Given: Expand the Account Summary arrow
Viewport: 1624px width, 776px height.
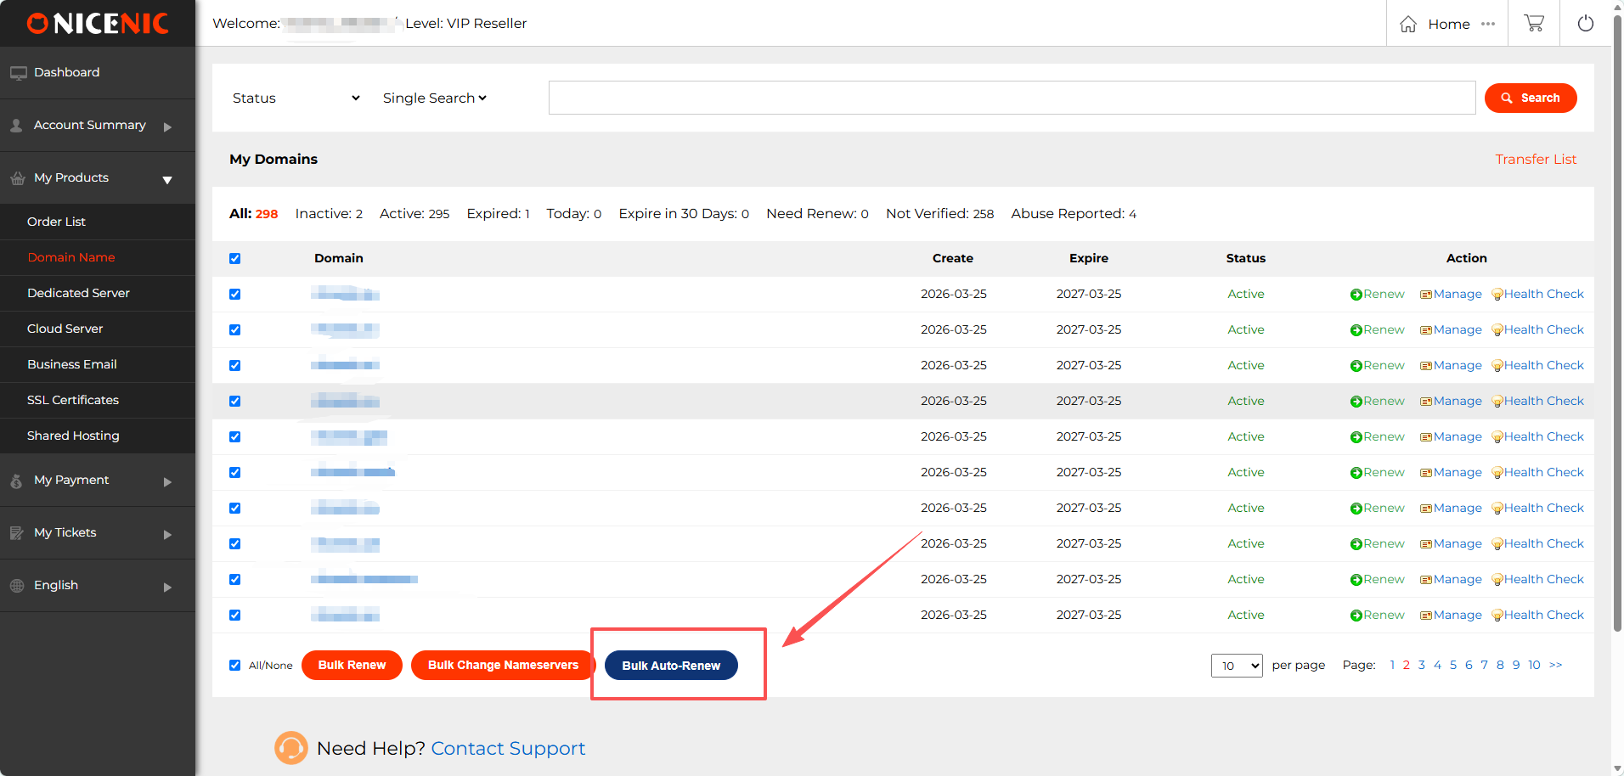Looking at the screenshot, I should pyautogui.click(x=167, y=127).
